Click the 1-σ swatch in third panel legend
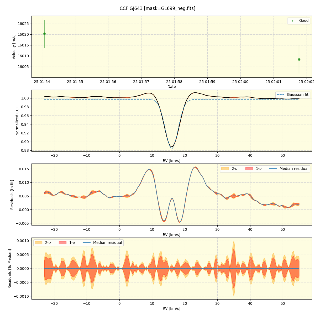The height and width of the screenshot is (315, 315). [x=249, y=169]
